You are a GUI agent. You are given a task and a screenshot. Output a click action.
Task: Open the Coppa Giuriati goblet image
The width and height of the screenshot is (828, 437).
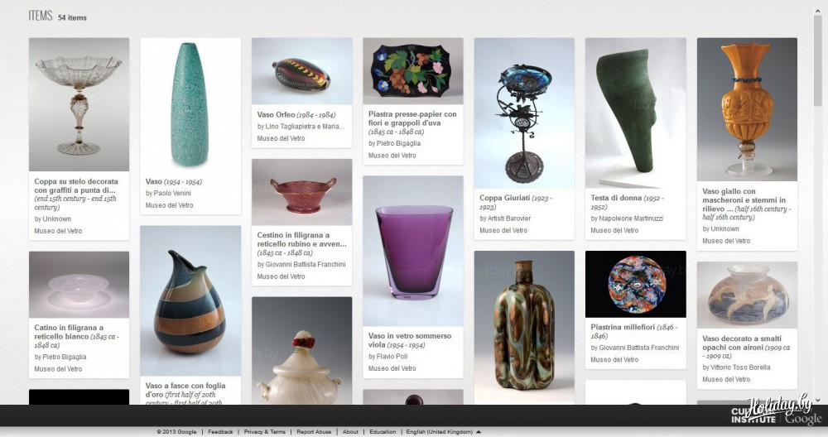[x=524, y=113]
